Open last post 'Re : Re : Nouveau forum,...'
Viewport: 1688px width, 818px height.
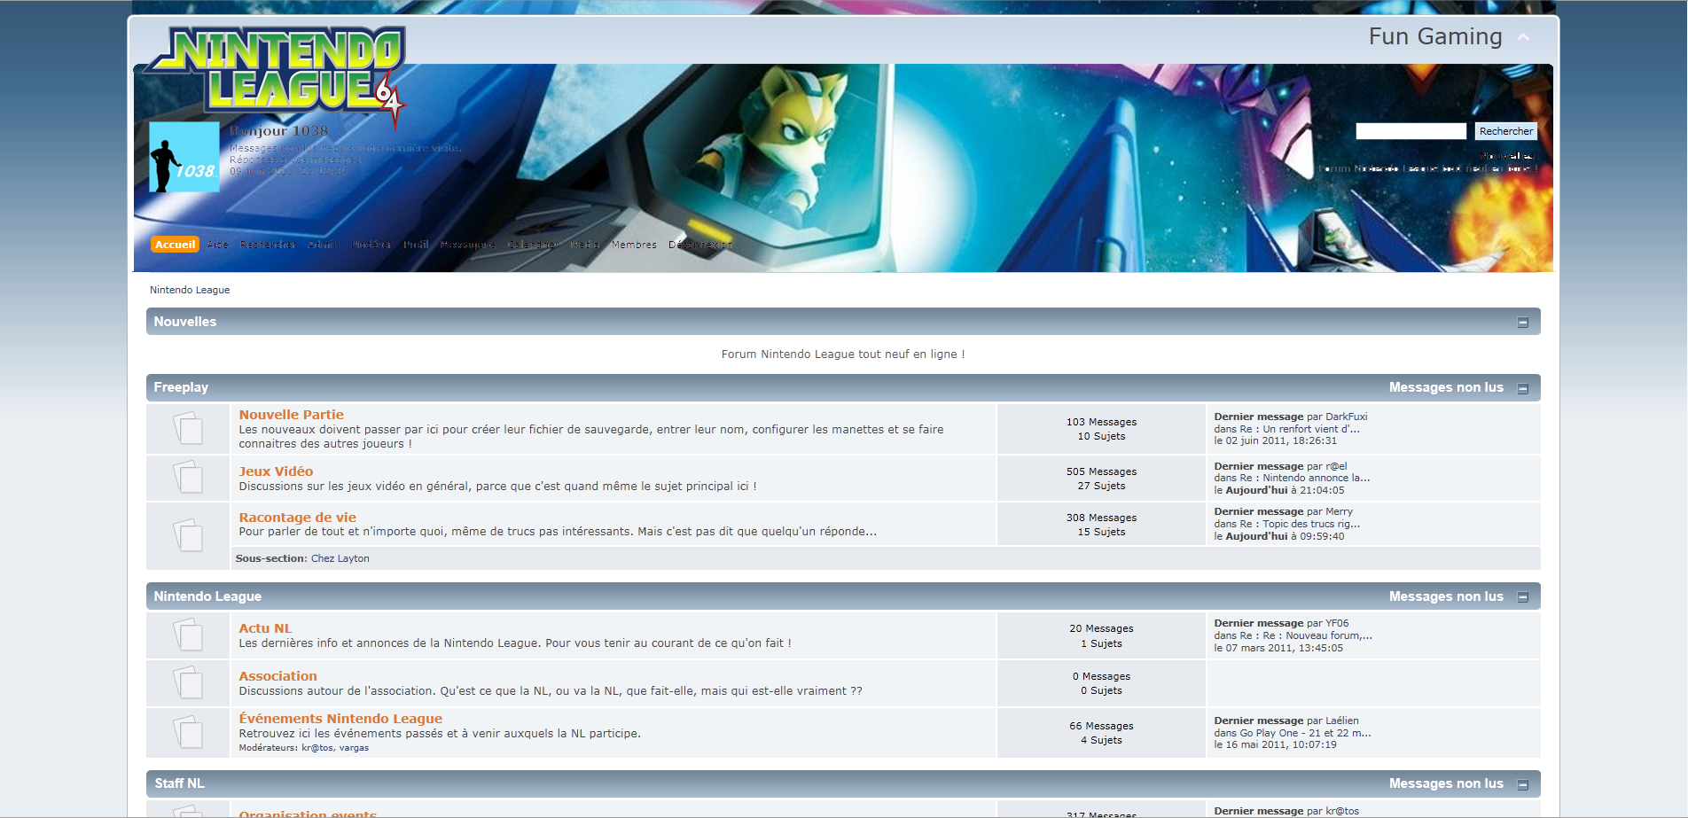[x=1306, y=635]
